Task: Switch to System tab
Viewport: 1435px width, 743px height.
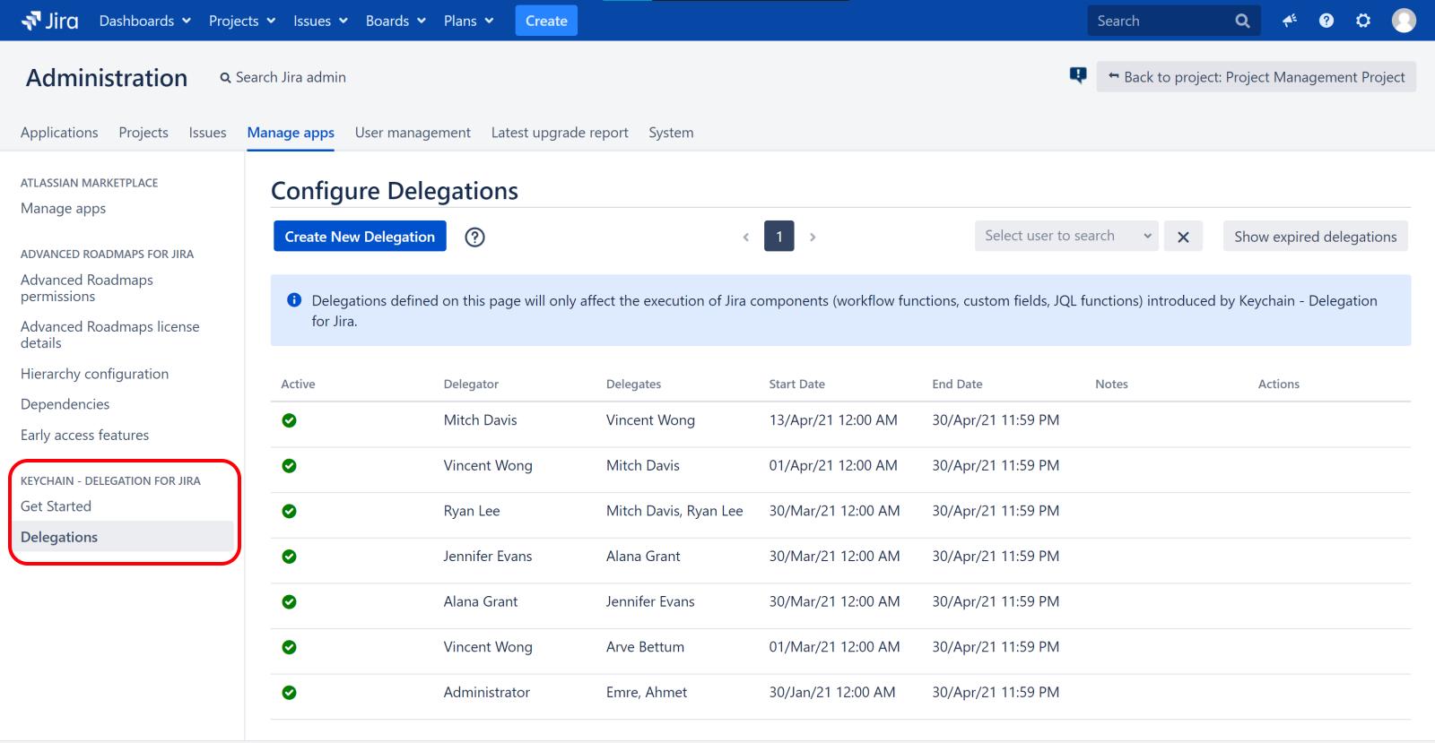Action: point(671,133)
